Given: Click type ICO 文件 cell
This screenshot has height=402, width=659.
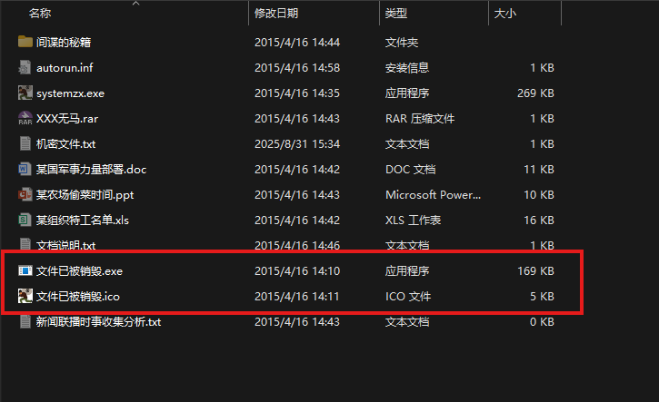Looking at the screenshot, I should pyautogui.click(x=408, y=296).
